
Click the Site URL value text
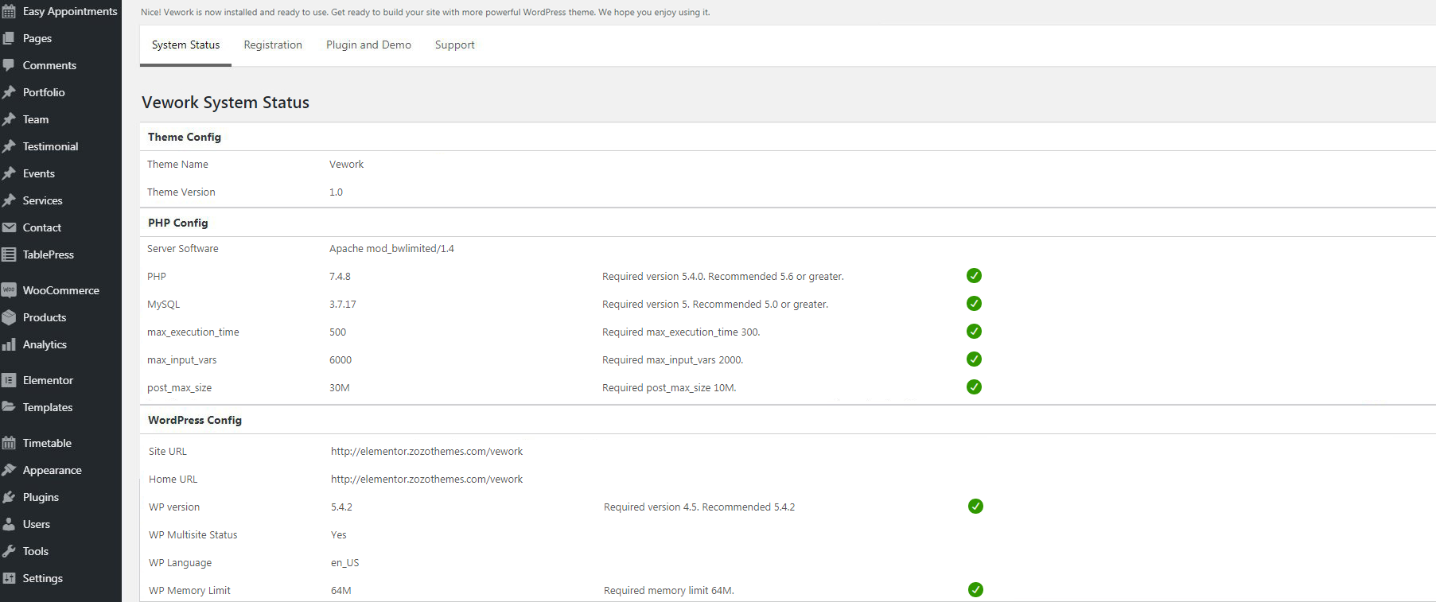[426, 452]
